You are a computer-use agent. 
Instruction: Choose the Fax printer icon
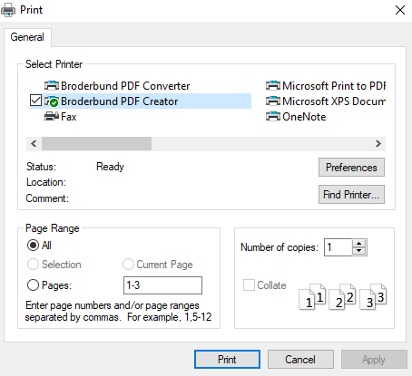[x=52, y=117]
